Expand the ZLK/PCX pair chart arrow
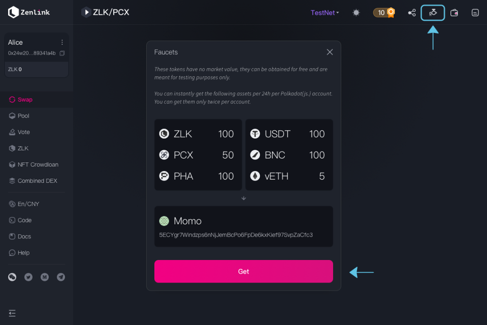Screen dimensions: 487x325 click(x=87, y=12)
